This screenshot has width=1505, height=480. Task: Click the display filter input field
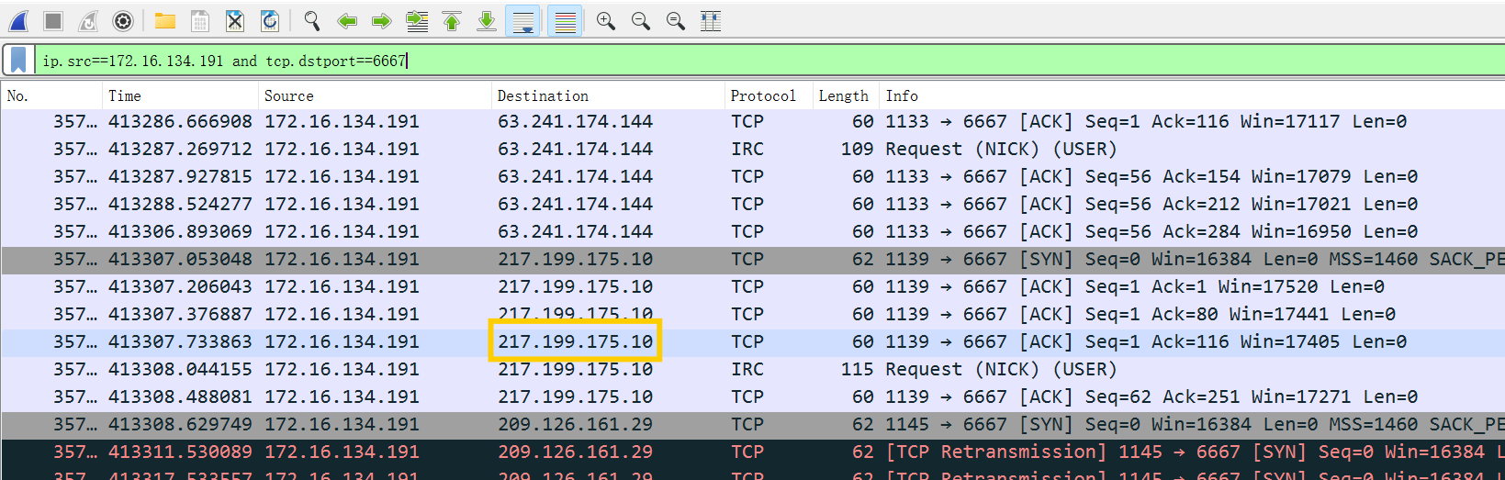pyautogui.click(x=769, y=61)
